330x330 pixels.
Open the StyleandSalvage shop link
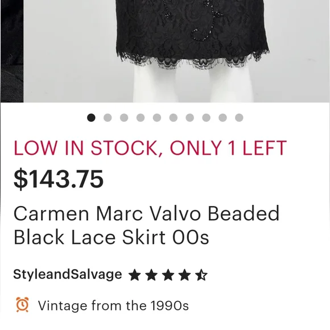pyautogui.click(x=68, y=274)
